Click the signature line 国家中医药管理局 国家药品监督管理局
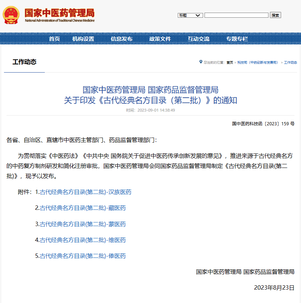Screen dimensions: 301x303 click(245, 272)
